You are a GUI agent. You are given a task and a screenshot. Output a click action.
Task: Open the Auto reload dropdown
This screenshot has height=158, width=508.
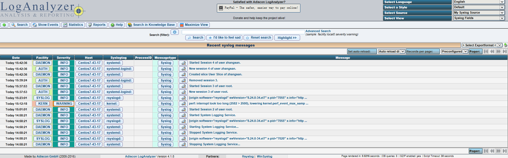(392, 51)
